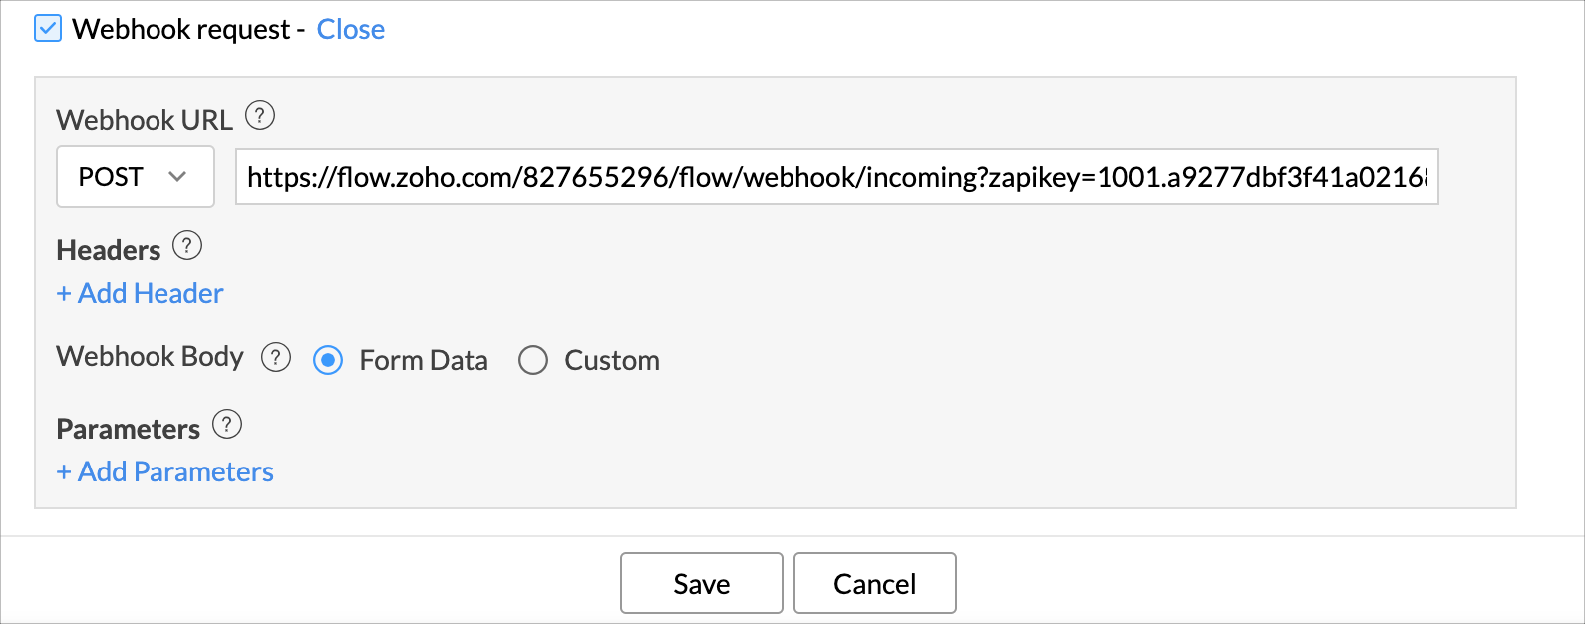This screenshot has width=1585, height=624.
Task: Choose the Custom webhook body option
Action: (x=533, y=360)
